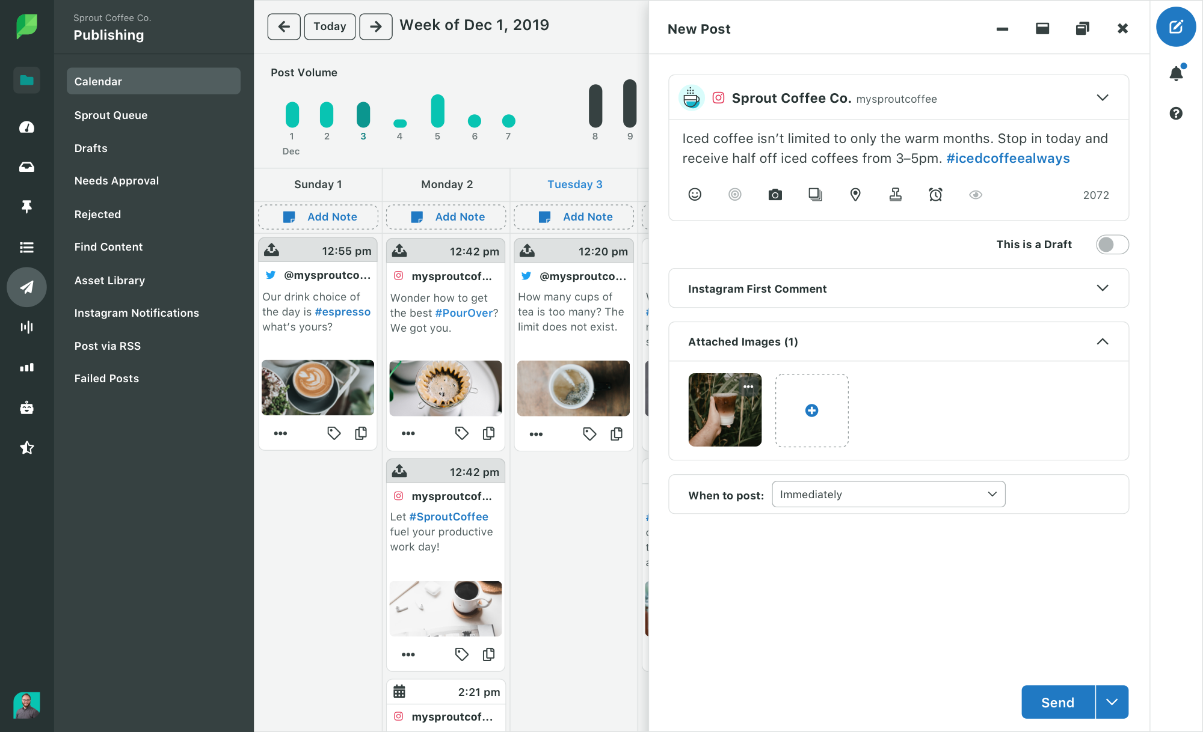The image size is (1203, 732).
Task: Enable the This is a Draft toggle
Action: (1111, 245)
